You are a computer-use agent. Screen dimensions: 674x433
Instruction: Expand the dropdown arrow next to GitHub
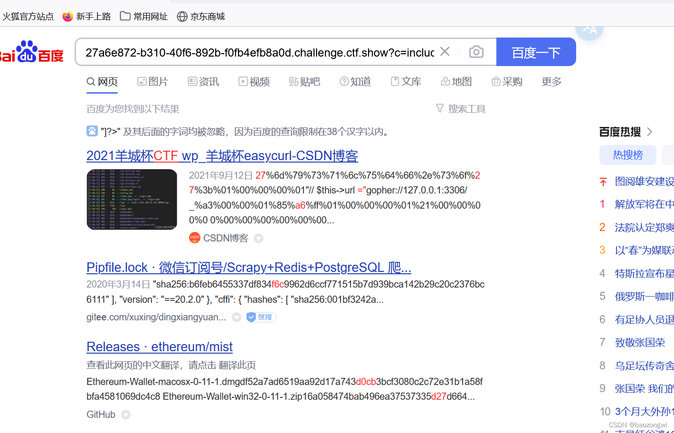[126, 414]
